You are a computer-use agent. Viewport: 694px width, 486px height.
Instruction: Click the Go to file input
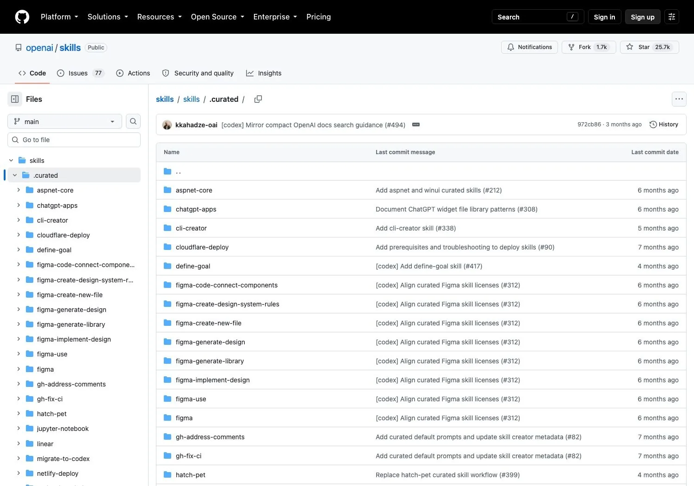pyautogui.click(x=74, y=140)
